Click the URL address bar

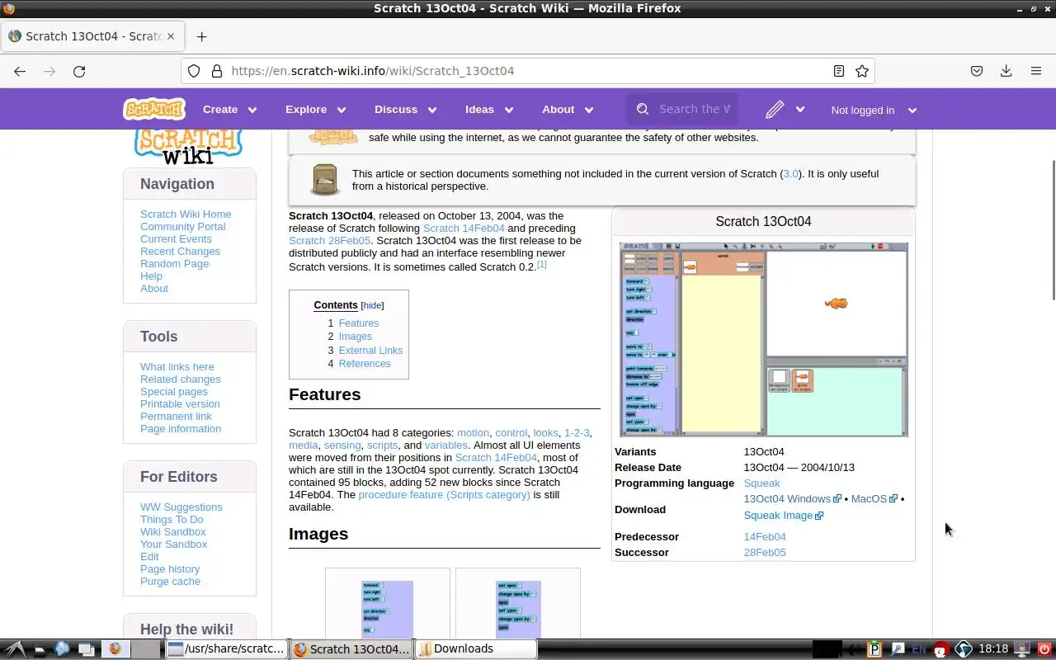coord(528,71)
